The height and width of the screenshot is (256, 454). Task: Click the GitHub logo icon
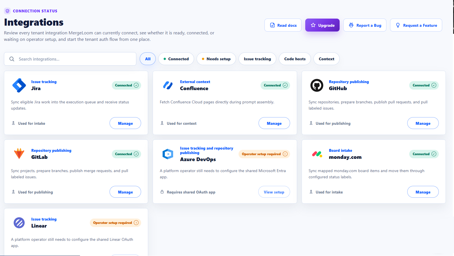point(317,85)
